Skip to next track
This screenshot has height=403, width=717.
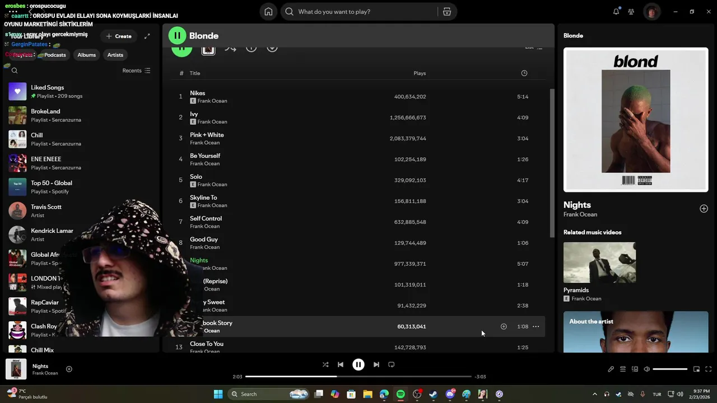coord(376,364)
